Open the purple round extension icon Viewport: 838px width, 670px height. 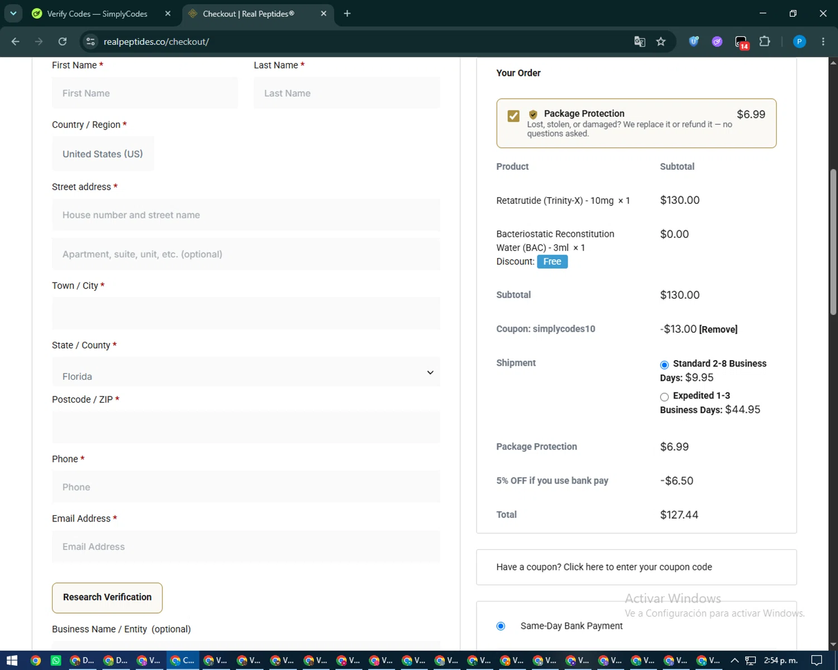pos(717,41)
